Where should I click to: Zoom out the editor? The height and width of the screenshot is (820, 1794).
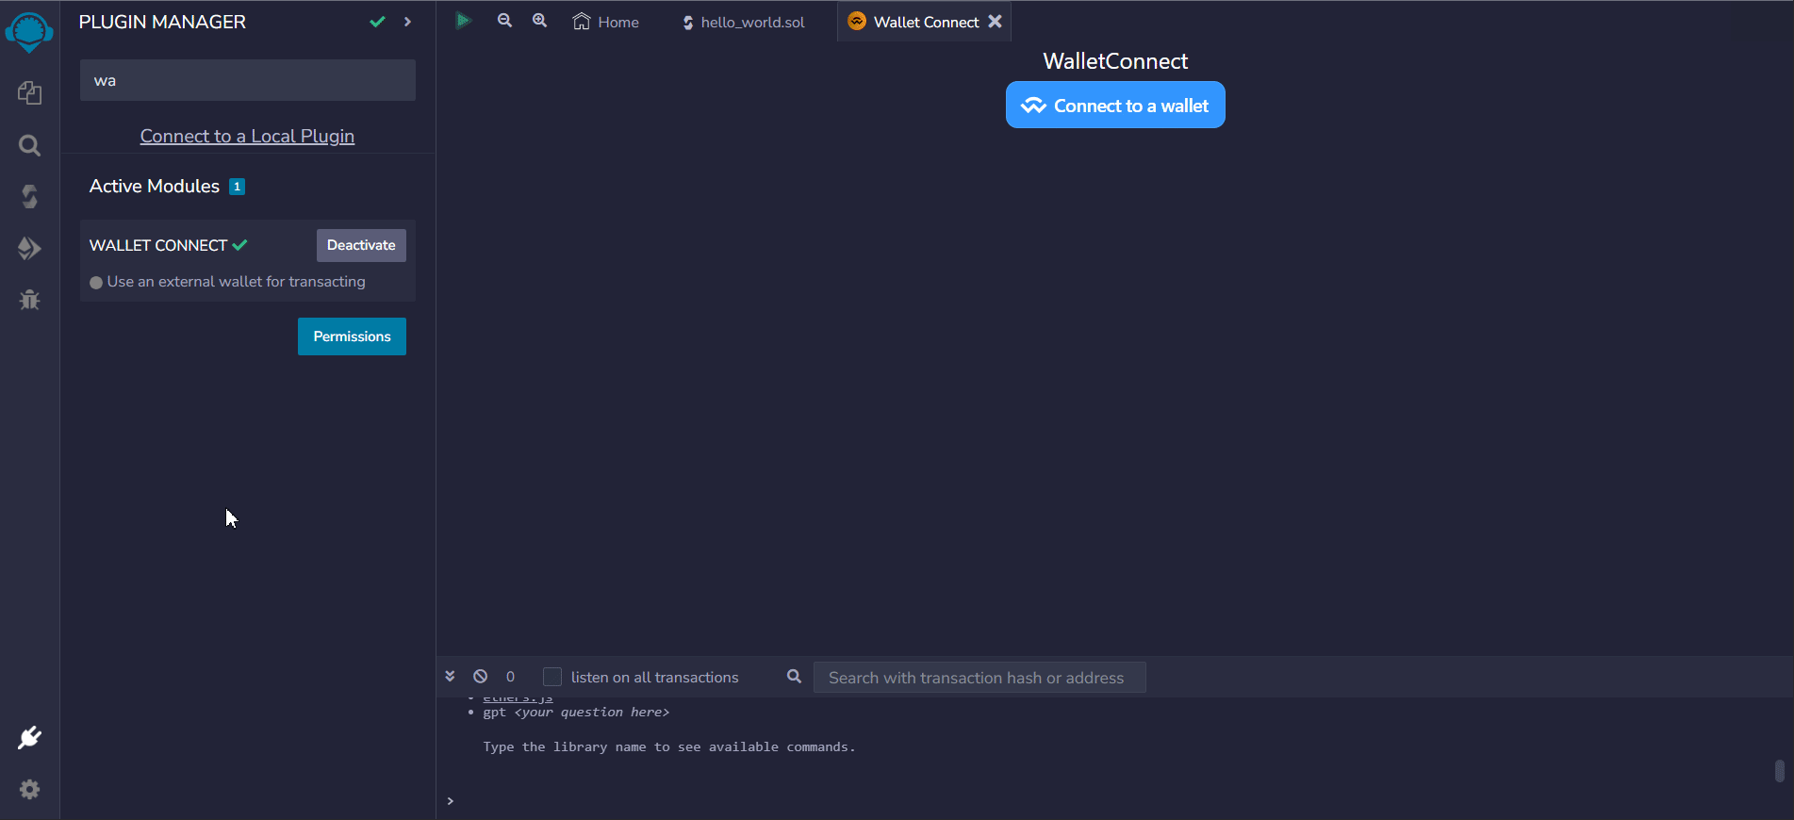coord(504,21)
